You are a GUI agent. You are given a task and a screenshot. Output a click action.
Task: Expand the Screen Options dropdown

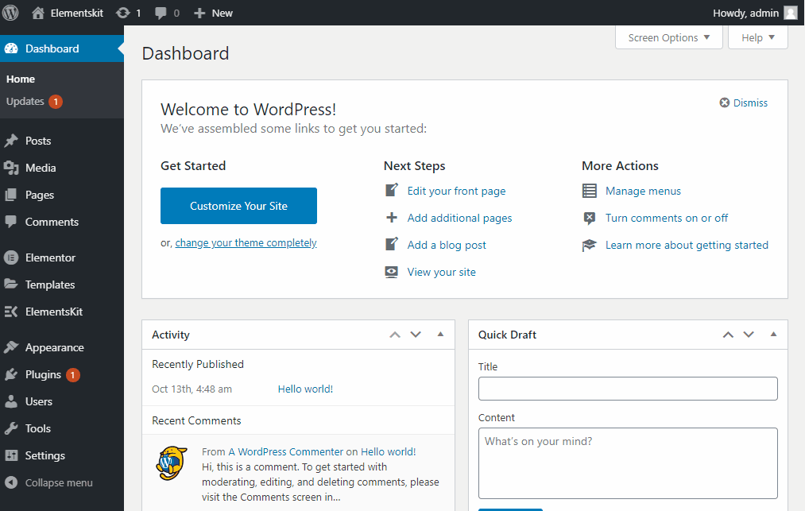668,37
